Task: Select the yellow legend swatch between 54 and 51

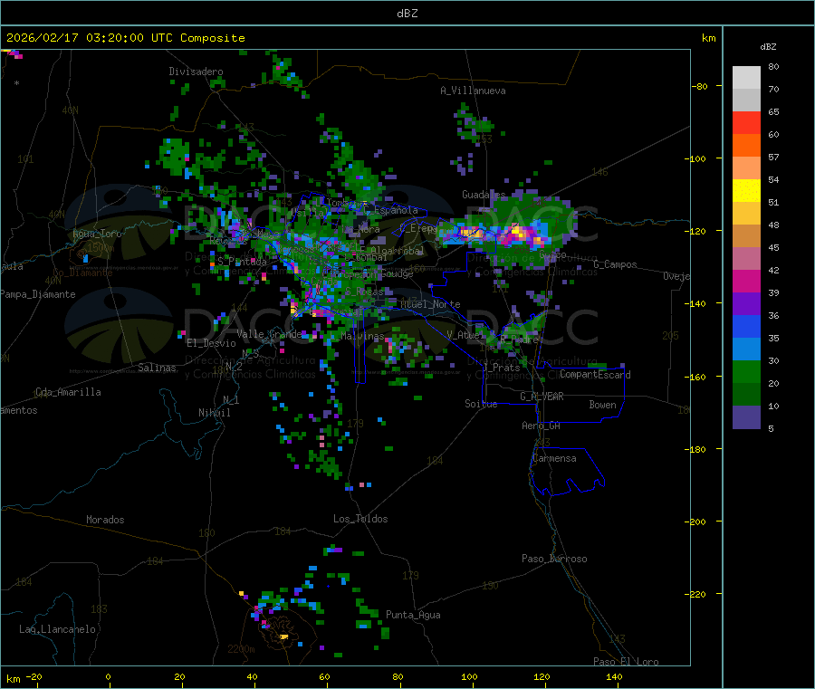Action: 746,191
